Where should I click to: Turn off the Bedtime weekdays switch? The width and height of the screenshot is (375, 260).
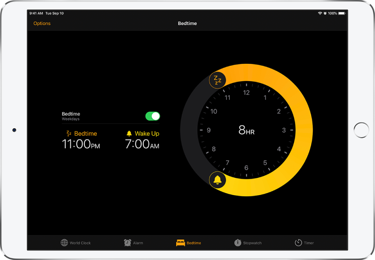click(x=153, y=116)
